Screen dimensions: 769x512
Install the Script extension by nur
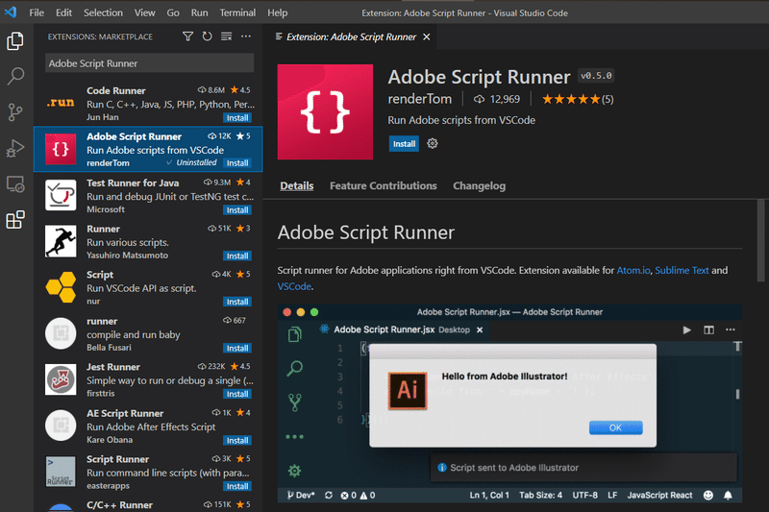[x=237, y=302]
